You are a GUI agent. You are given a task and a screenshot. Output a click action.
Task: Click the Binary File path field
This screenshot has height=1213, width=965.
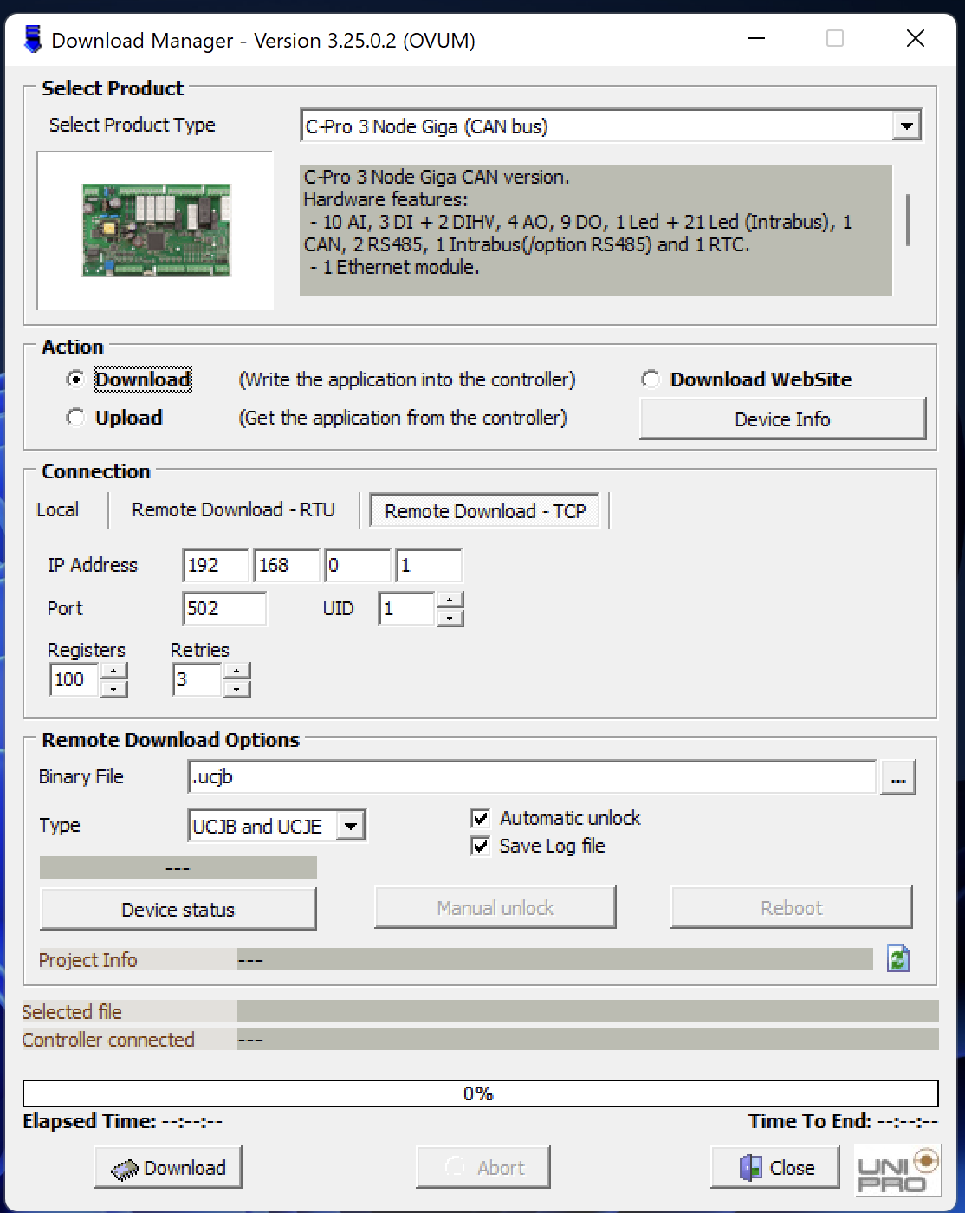[x=532, y=777]
